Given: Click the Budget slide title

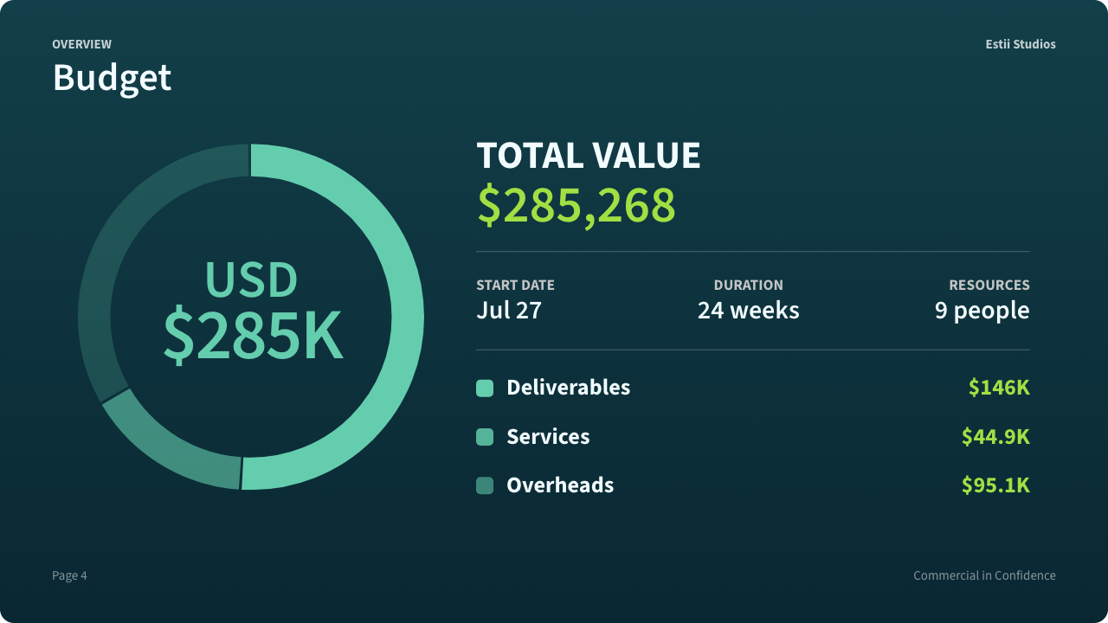Looking at the screenshot, I should [112, 77].
